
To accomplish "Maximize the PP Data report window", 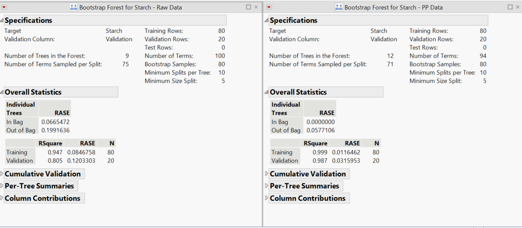I will pyautogui.click(x=510, y=7).
